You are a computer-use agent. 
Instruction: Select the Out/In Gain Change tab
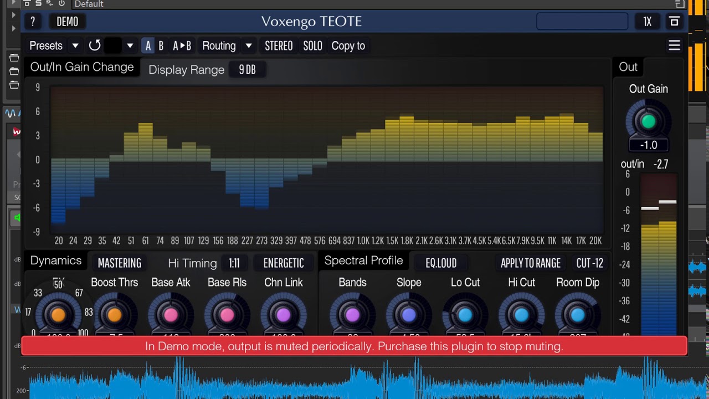point(82,67)
